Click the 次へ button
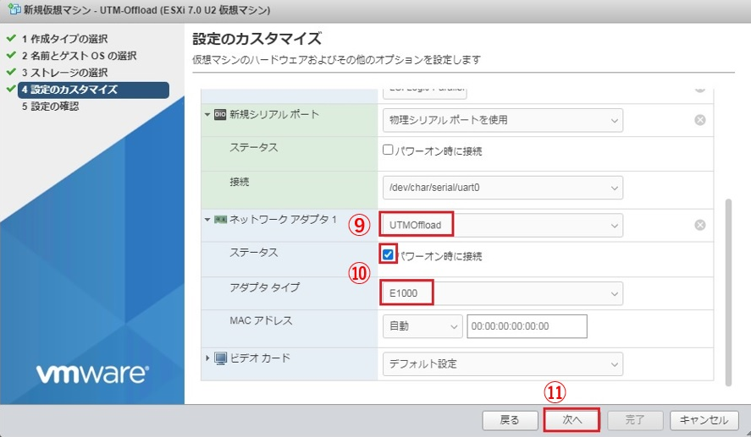The width and height of the screenshot is (751, 437). 572,419
